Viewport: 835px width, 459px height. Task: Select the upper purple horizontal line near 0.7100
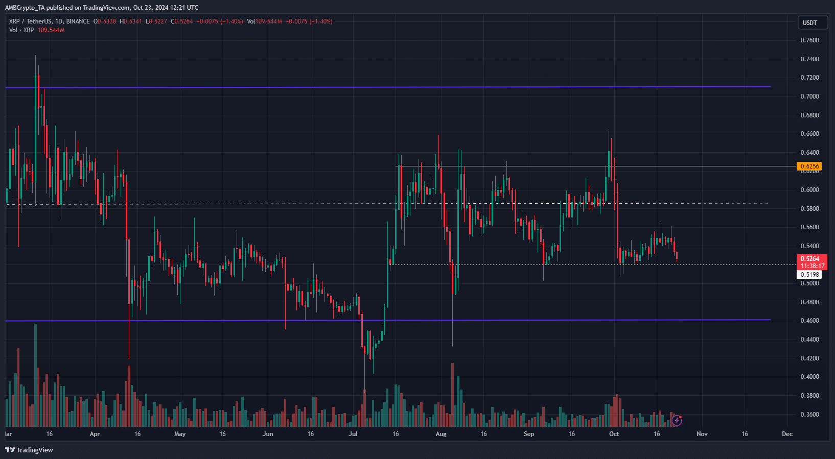tap(387, 87)
